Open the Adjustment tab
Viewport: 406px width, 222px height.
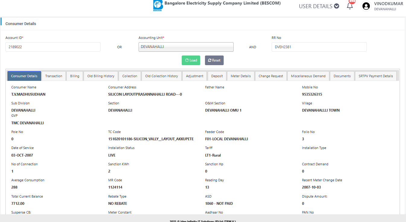(x=195, y=76)
